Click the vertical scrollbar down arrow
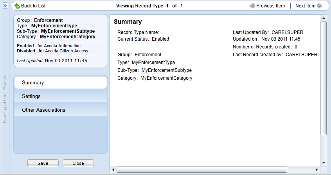 click(324, 162)
